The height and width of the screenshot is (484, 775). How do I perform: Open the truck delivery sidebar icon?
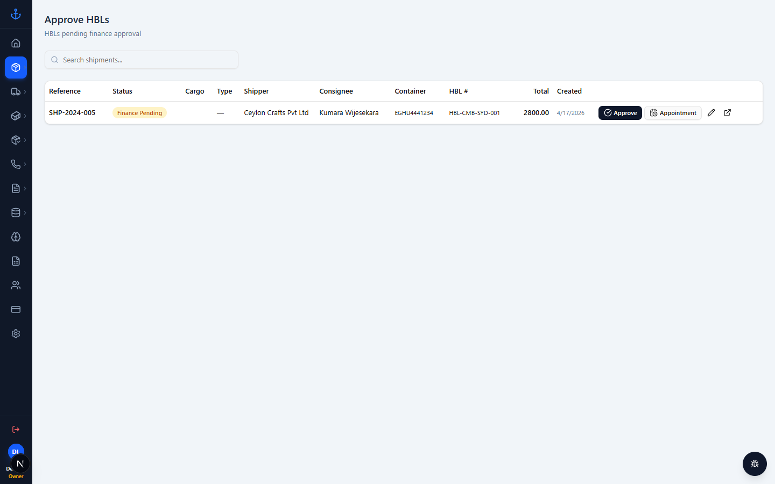click(16, 91)
